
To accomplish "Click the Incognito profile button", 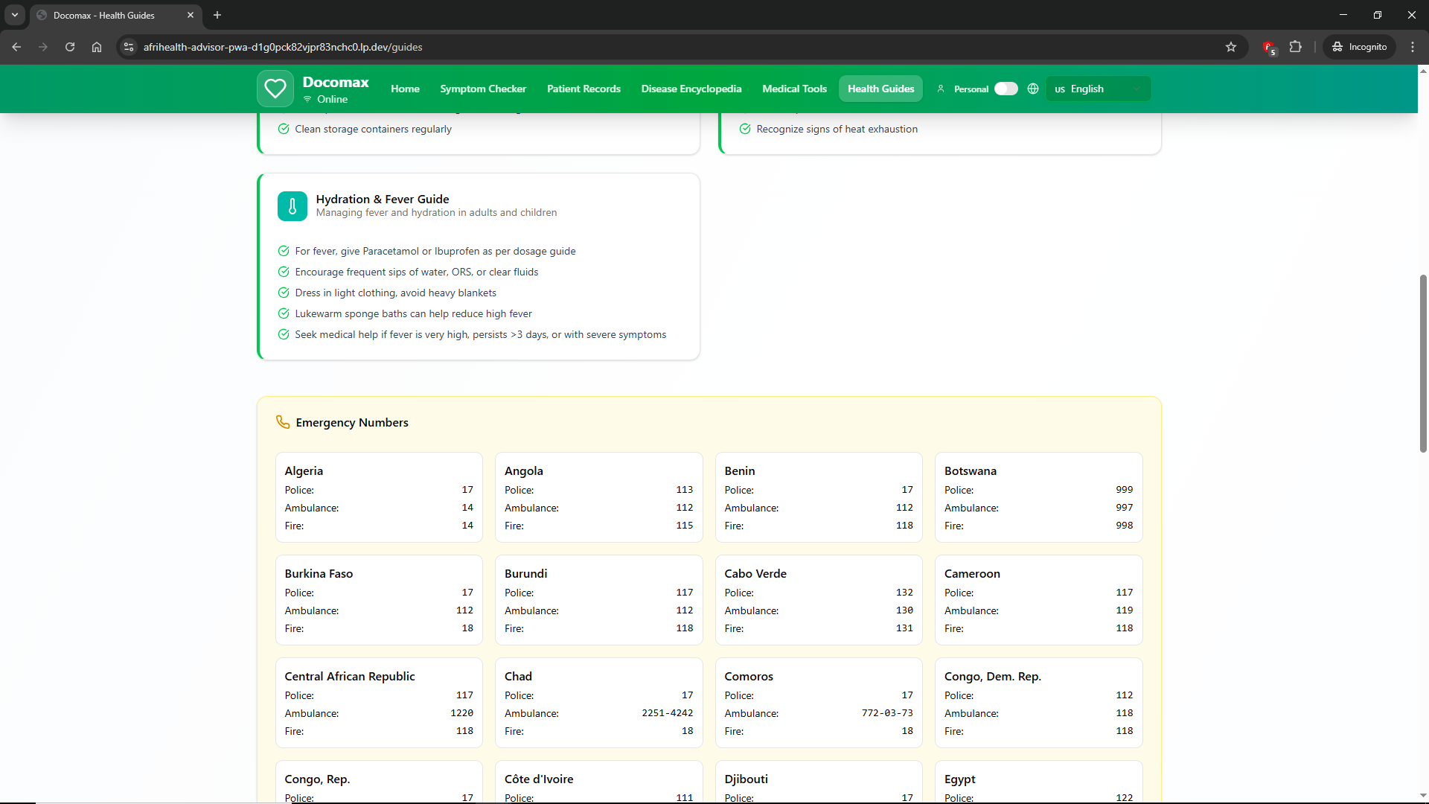I will point(1360,47).
